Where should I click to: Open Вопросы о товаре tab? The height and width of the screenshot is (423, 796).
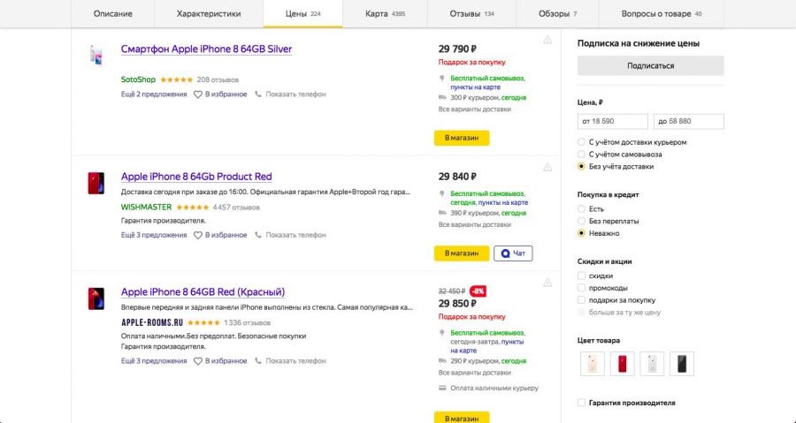coord(662,13)
